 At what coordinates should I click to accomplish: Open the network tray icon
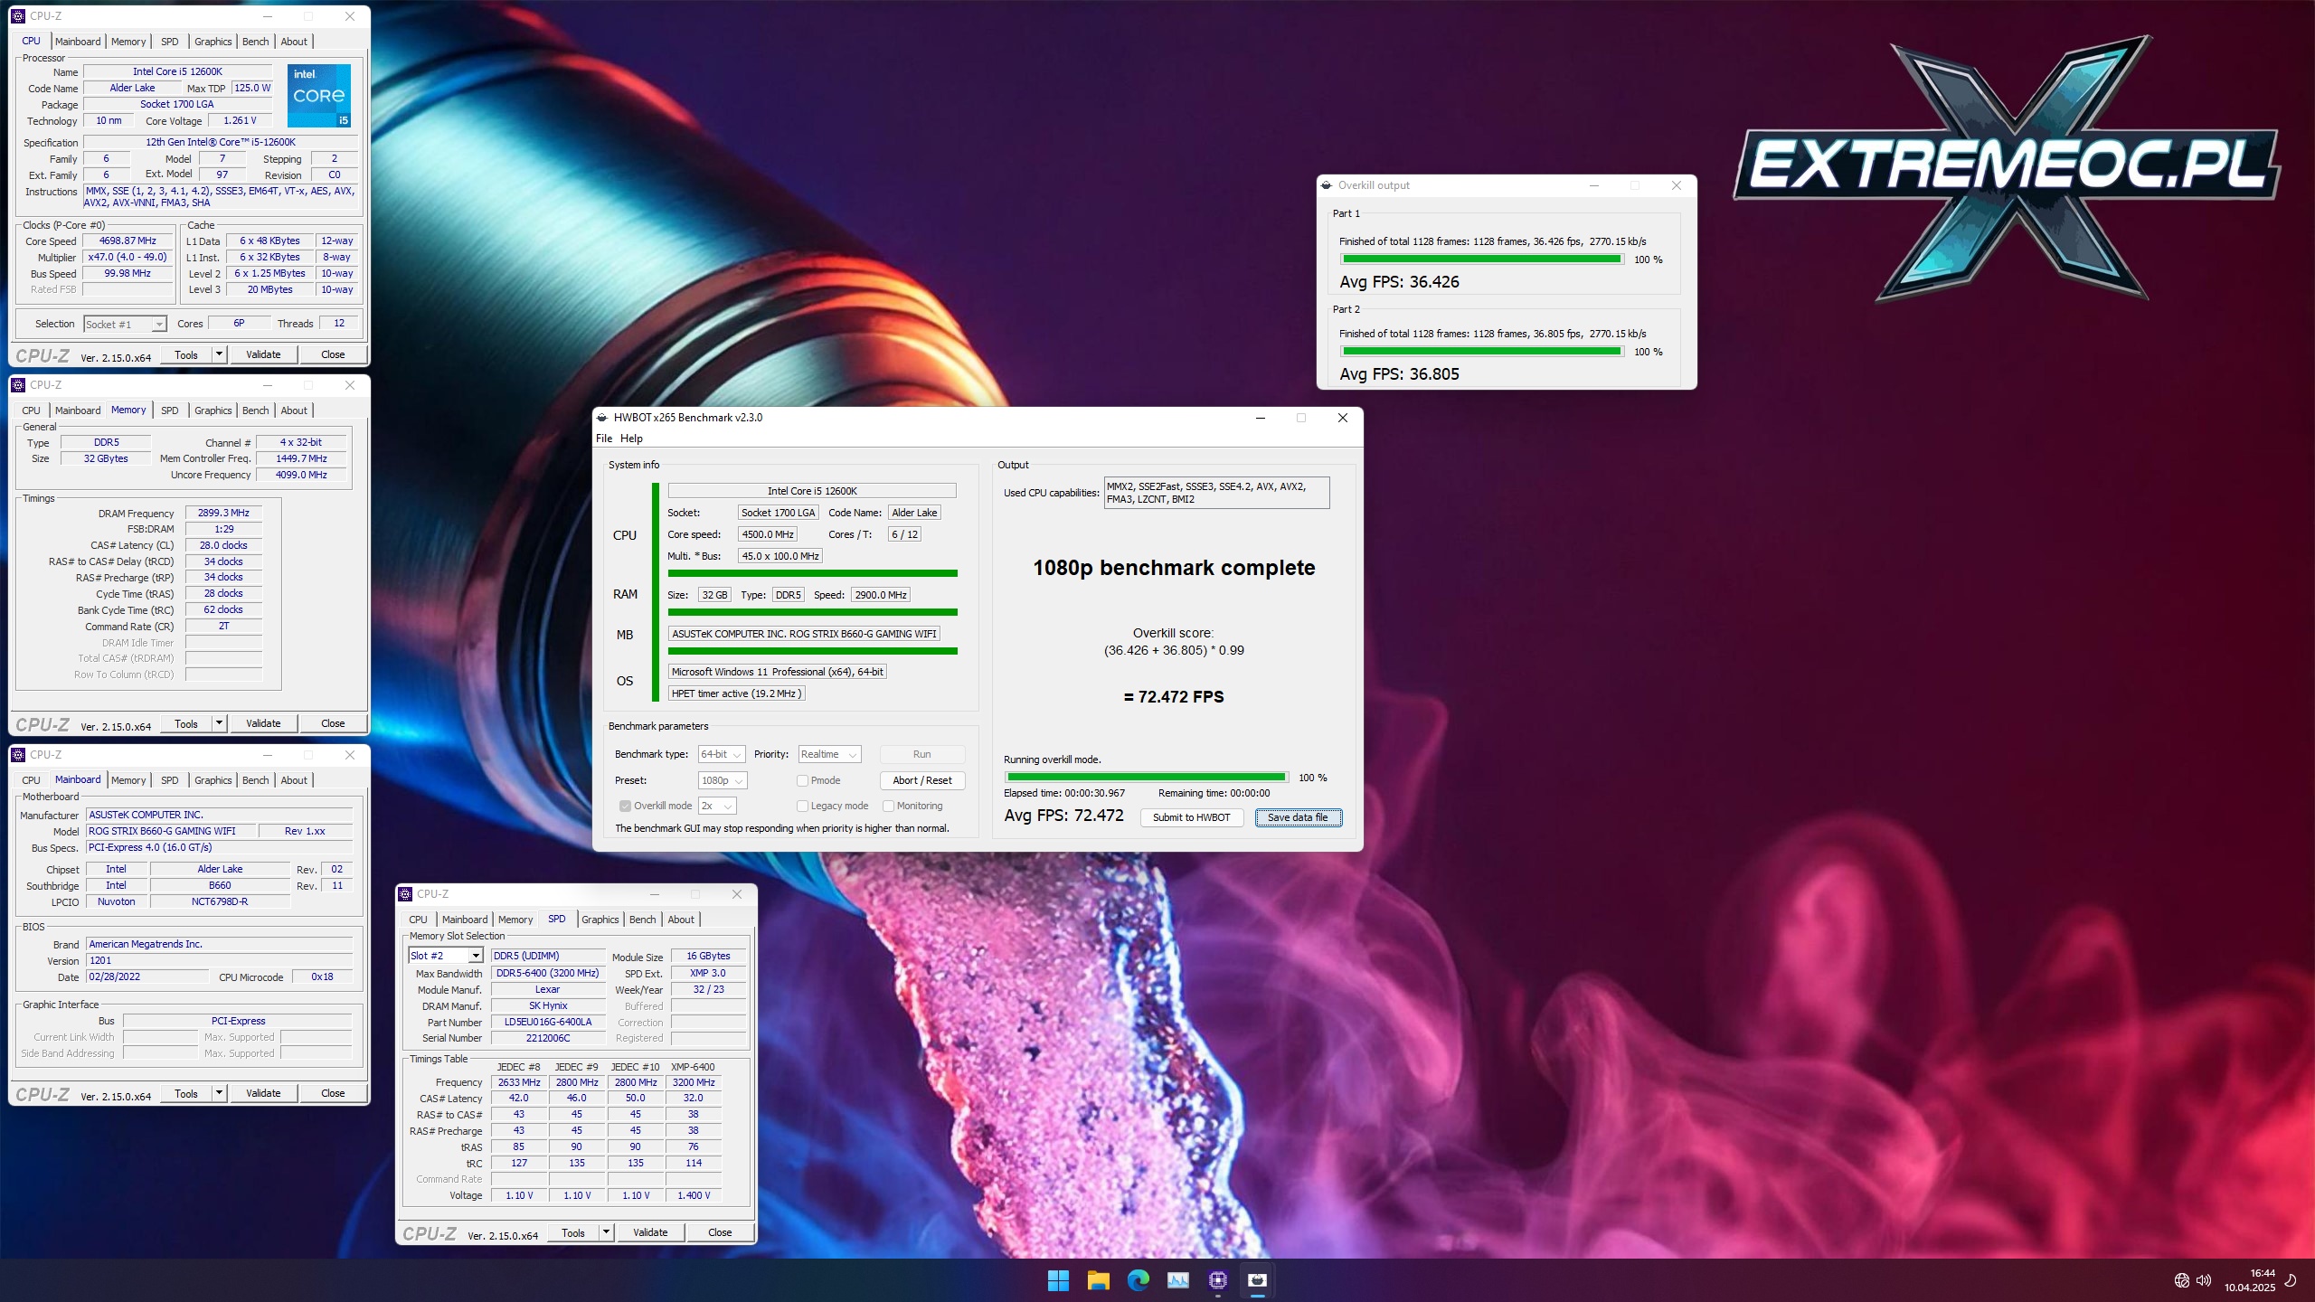(2181, 1280)
